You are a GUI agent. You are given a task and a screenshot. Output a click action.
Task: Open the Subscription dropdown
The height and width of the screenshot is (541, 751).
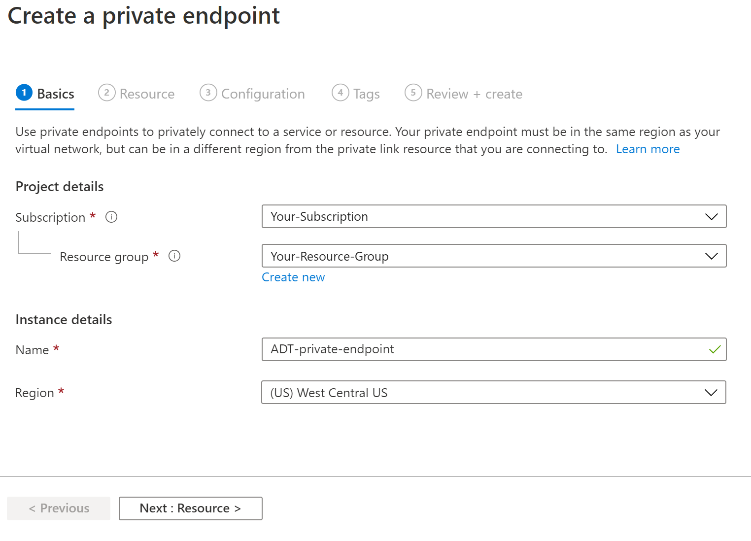click(x=494, y=216)
